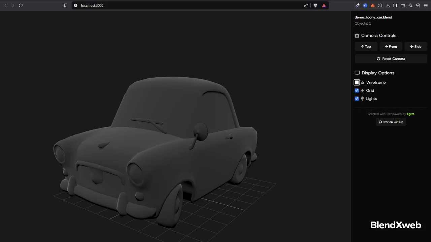Screen dimensions: 431x242
Task: Click the Camera Controls camera icon
Action: 357,36
